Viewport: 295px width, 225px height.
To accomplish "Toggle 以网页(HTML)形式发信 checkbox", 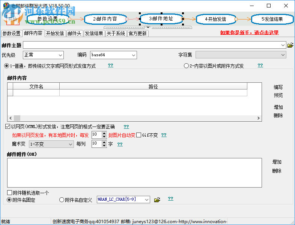I will pyautogui.click(x=8, y=127).
